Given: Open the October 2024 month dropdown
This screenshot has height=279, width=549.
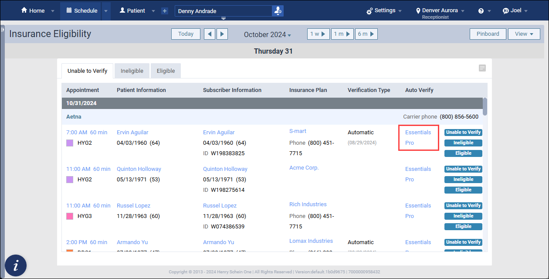Looking at the screenshot, I should tap(268, 34).
